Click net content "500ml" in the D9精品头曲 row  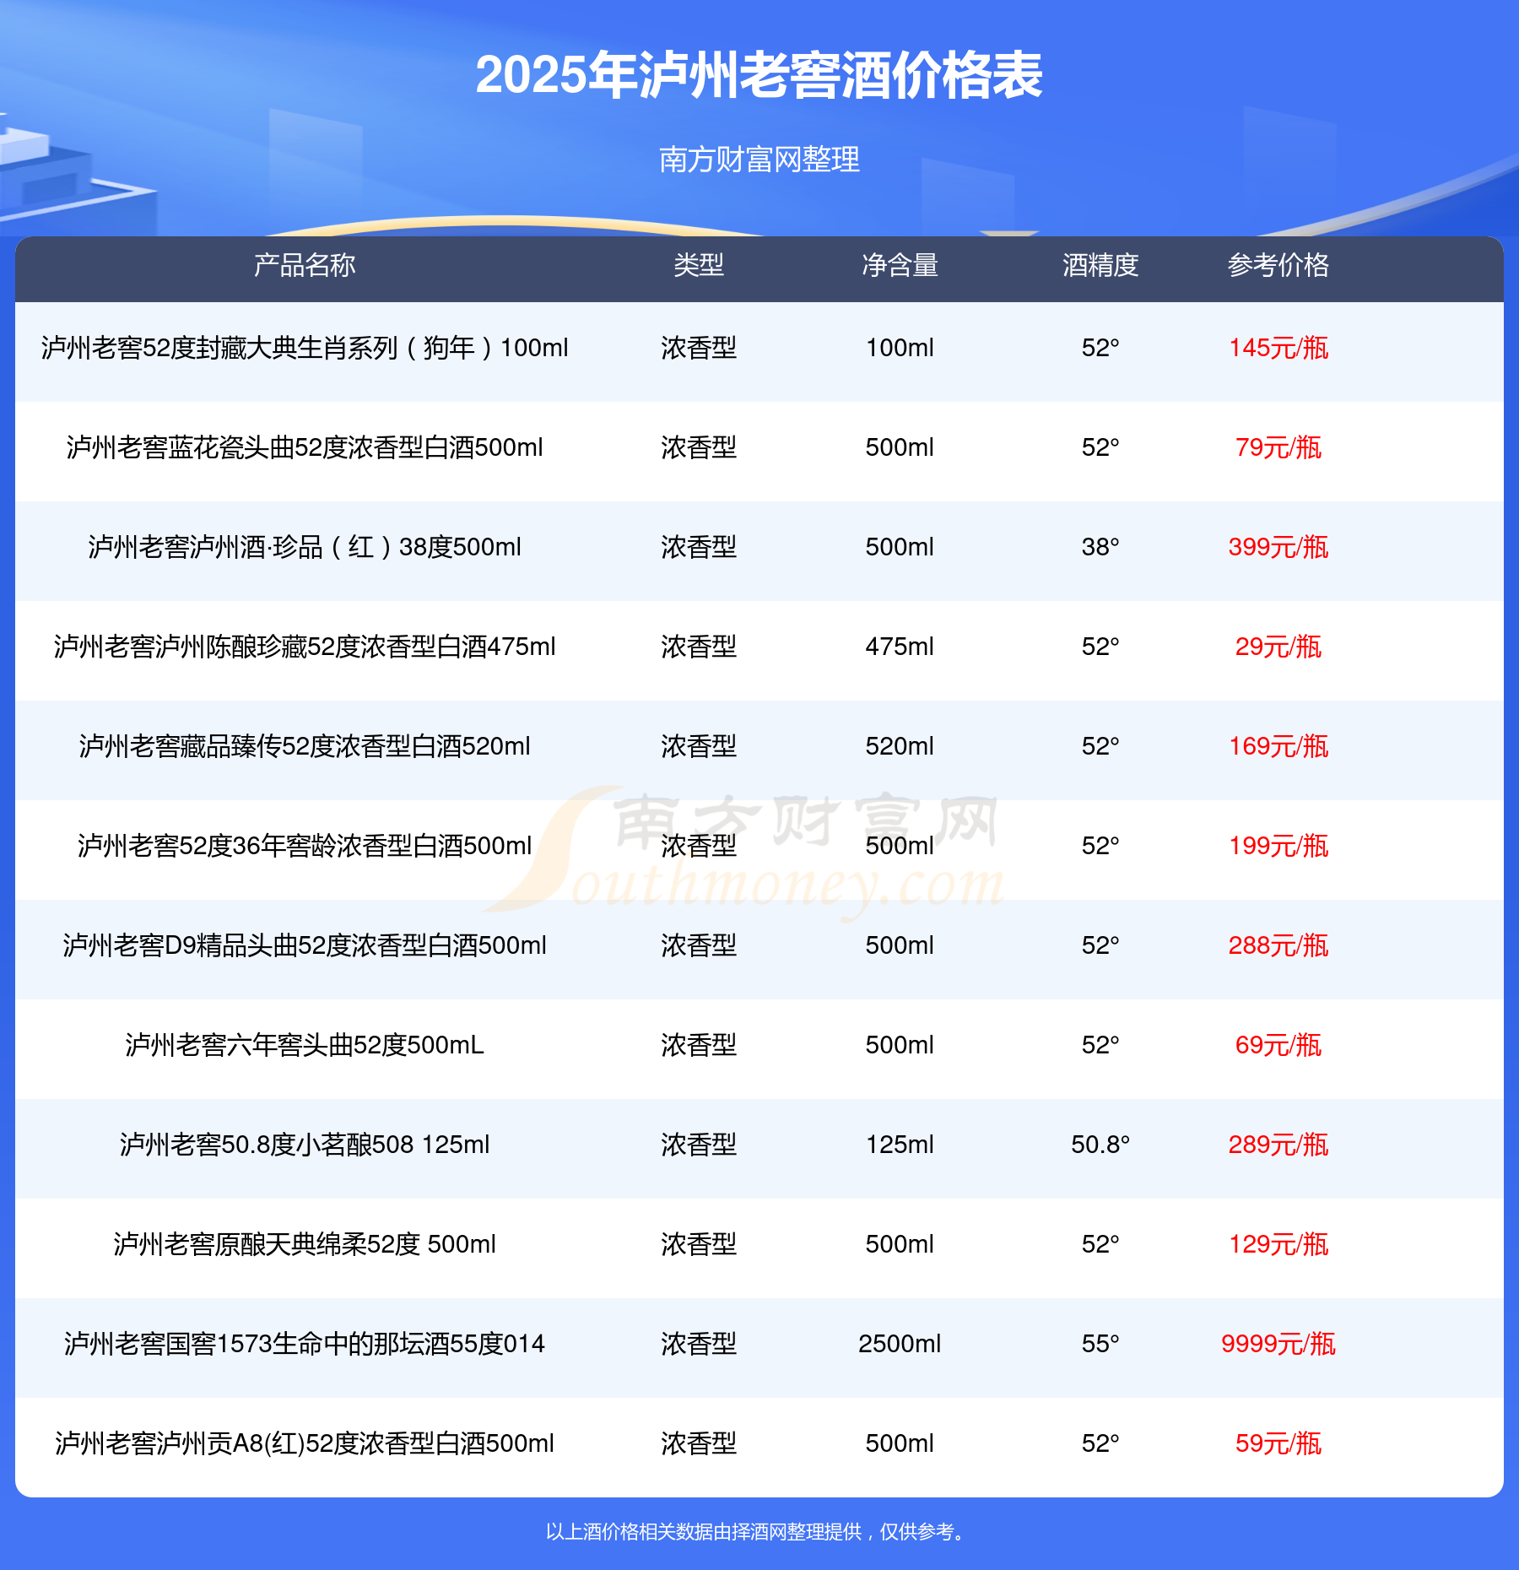(x=900, y=945)
